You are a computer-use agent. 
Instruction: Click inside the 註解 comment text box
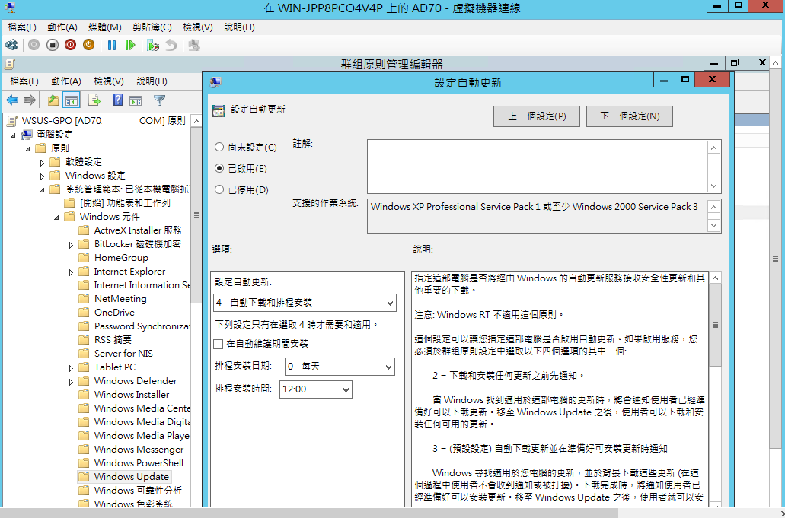pos(538,167)
